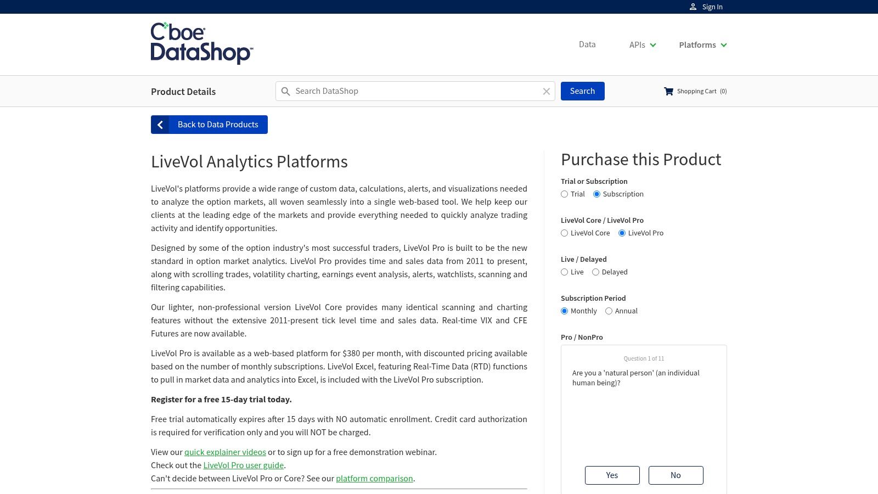Open the platform comparison link

(x=374, y=479)
